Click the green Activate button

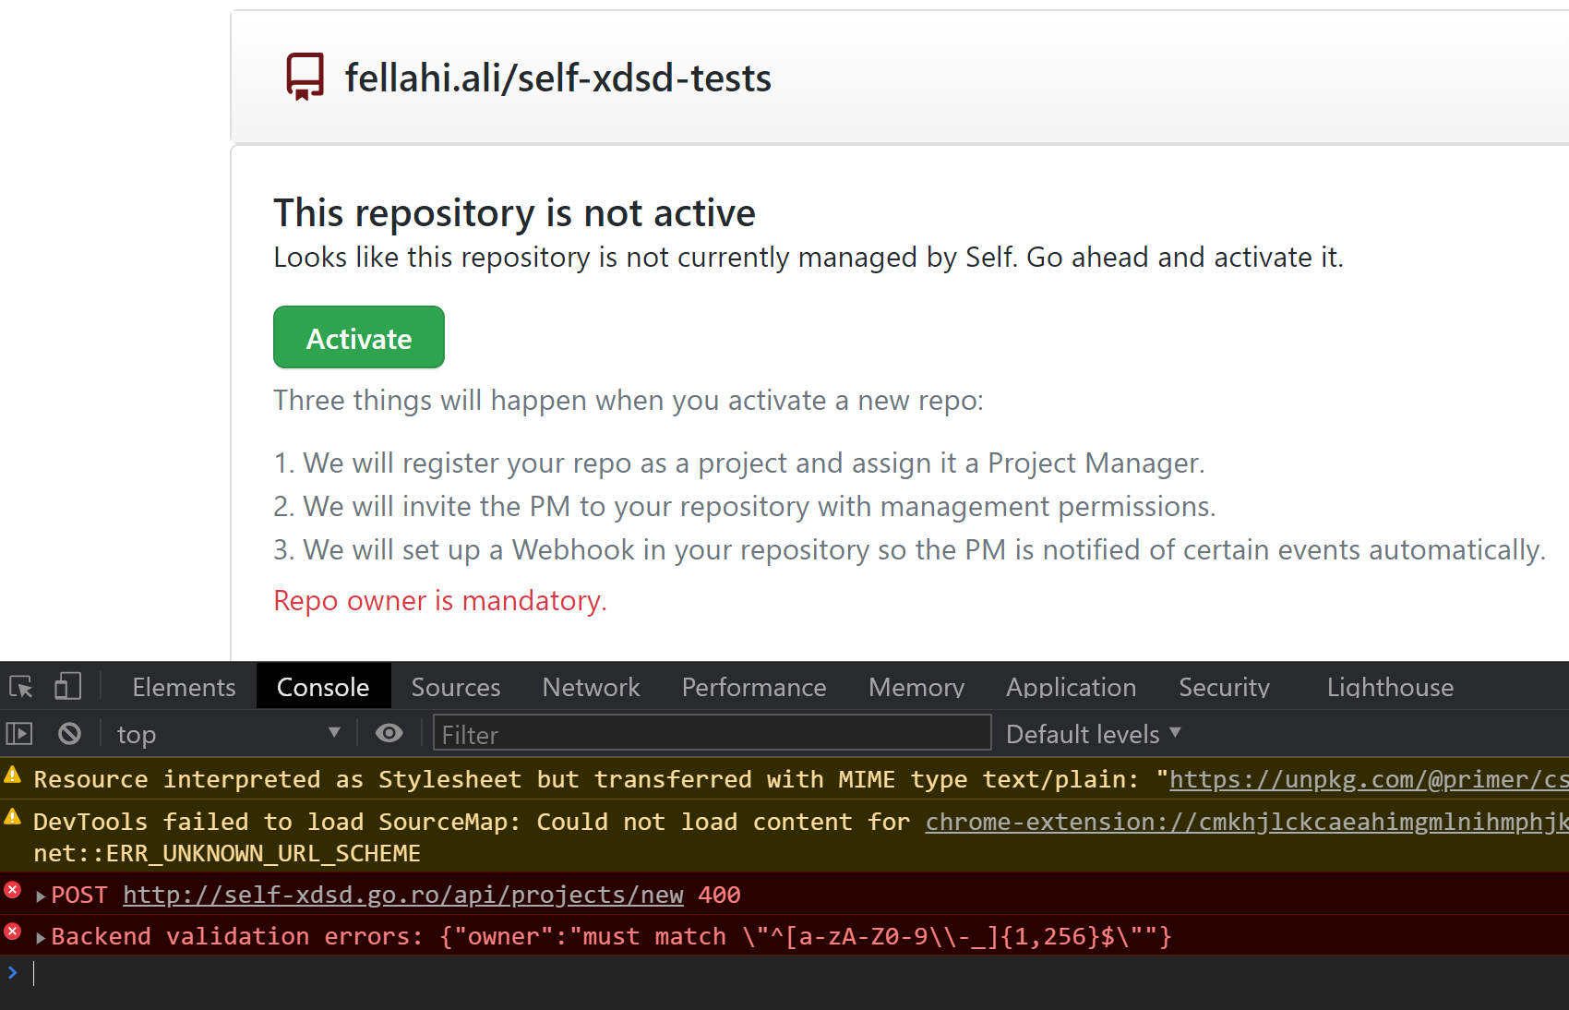click(x=358, y=337)
